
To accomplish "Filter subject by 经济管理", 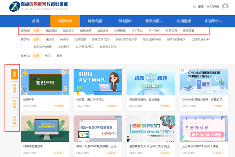I will (80, 40).
